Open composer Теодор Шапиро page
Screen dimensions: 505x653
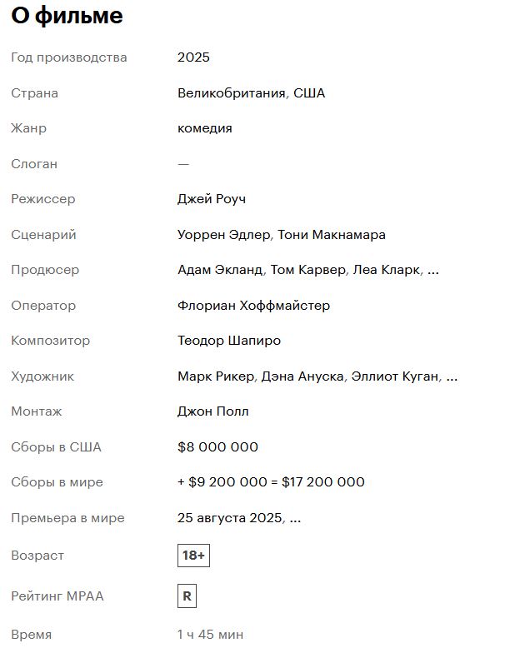coord(228,341)
